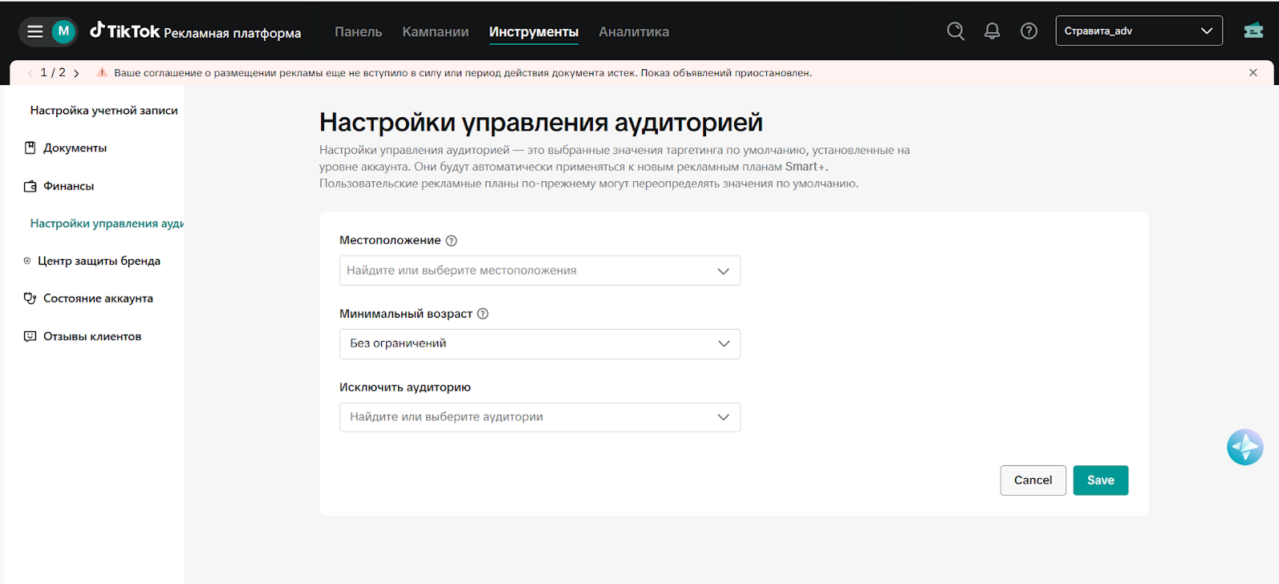Open the floating AI assistant star icon
Image resolution: width=1279 pixels, height=584 pixels.
click(x=1244, y=447)
